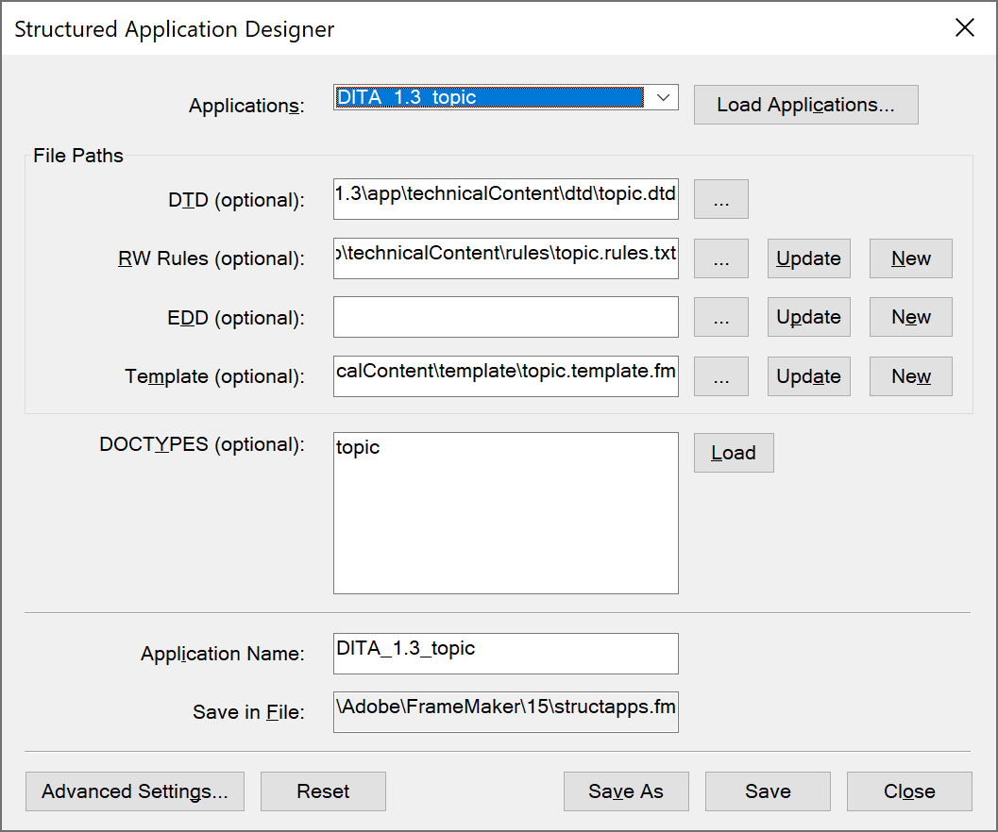Click the Load Applications button
Screen dimensions: 998x832
[805, 105]
